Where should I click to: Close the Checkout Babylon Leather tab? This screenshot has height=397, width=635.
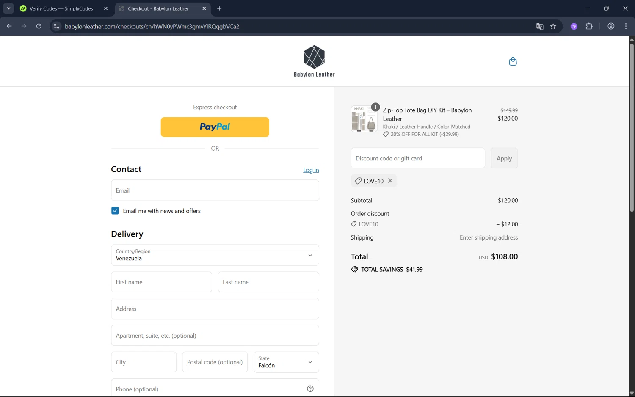pos(204,8)
